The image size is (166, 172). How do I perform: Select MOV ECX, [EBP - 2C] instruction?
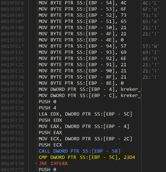point(85,139)
